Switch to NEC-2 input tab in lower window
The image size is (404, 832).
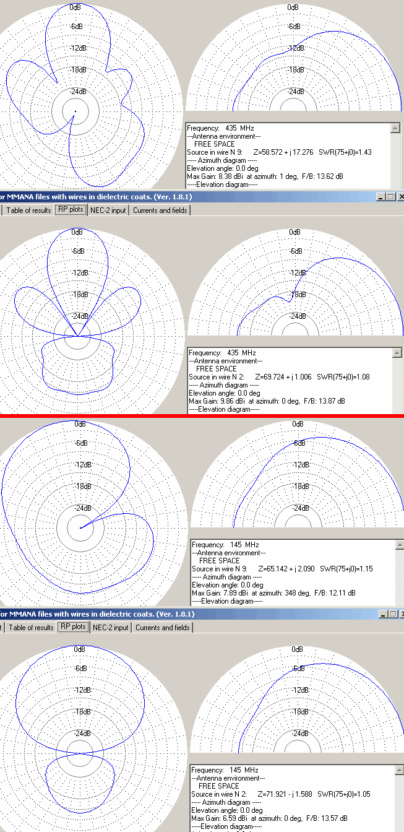[x=111, y=628]
